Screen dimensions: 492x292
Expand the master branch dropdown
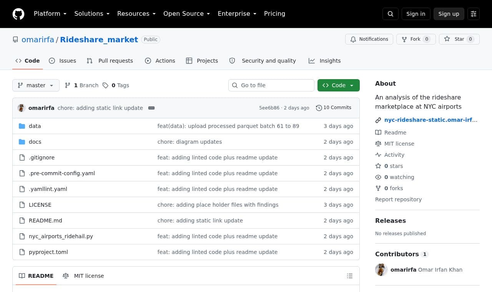(x=36, y=85)
